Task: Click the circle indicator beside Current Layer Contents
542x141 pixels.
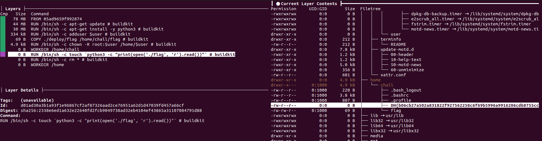Action: tap(278, 4)
